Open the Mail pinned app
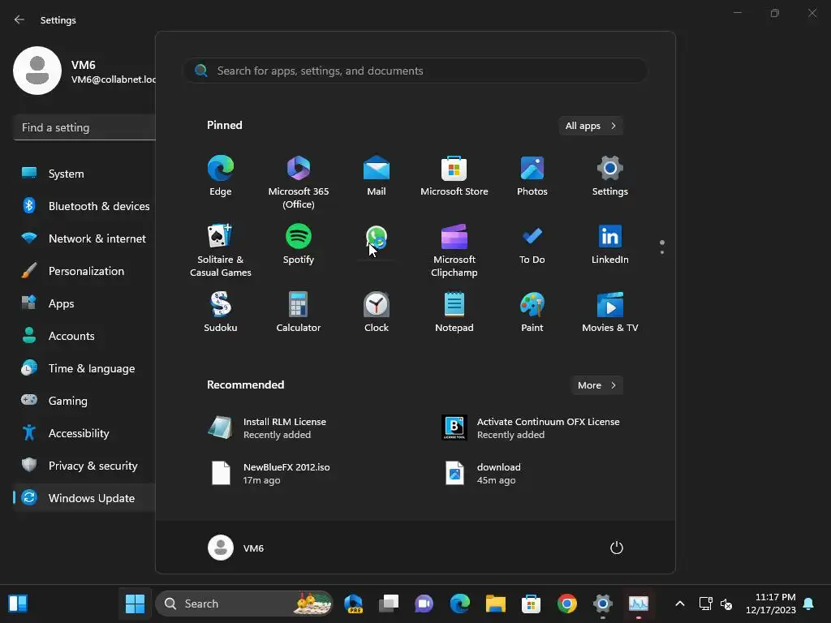 (377, 176)
